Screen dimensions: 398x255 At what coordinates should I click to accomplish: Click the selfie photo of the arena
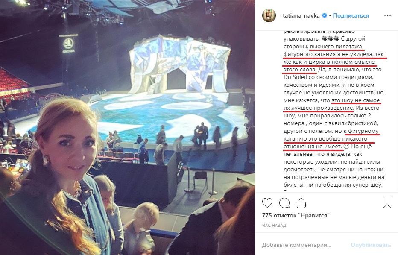point(127,127)
